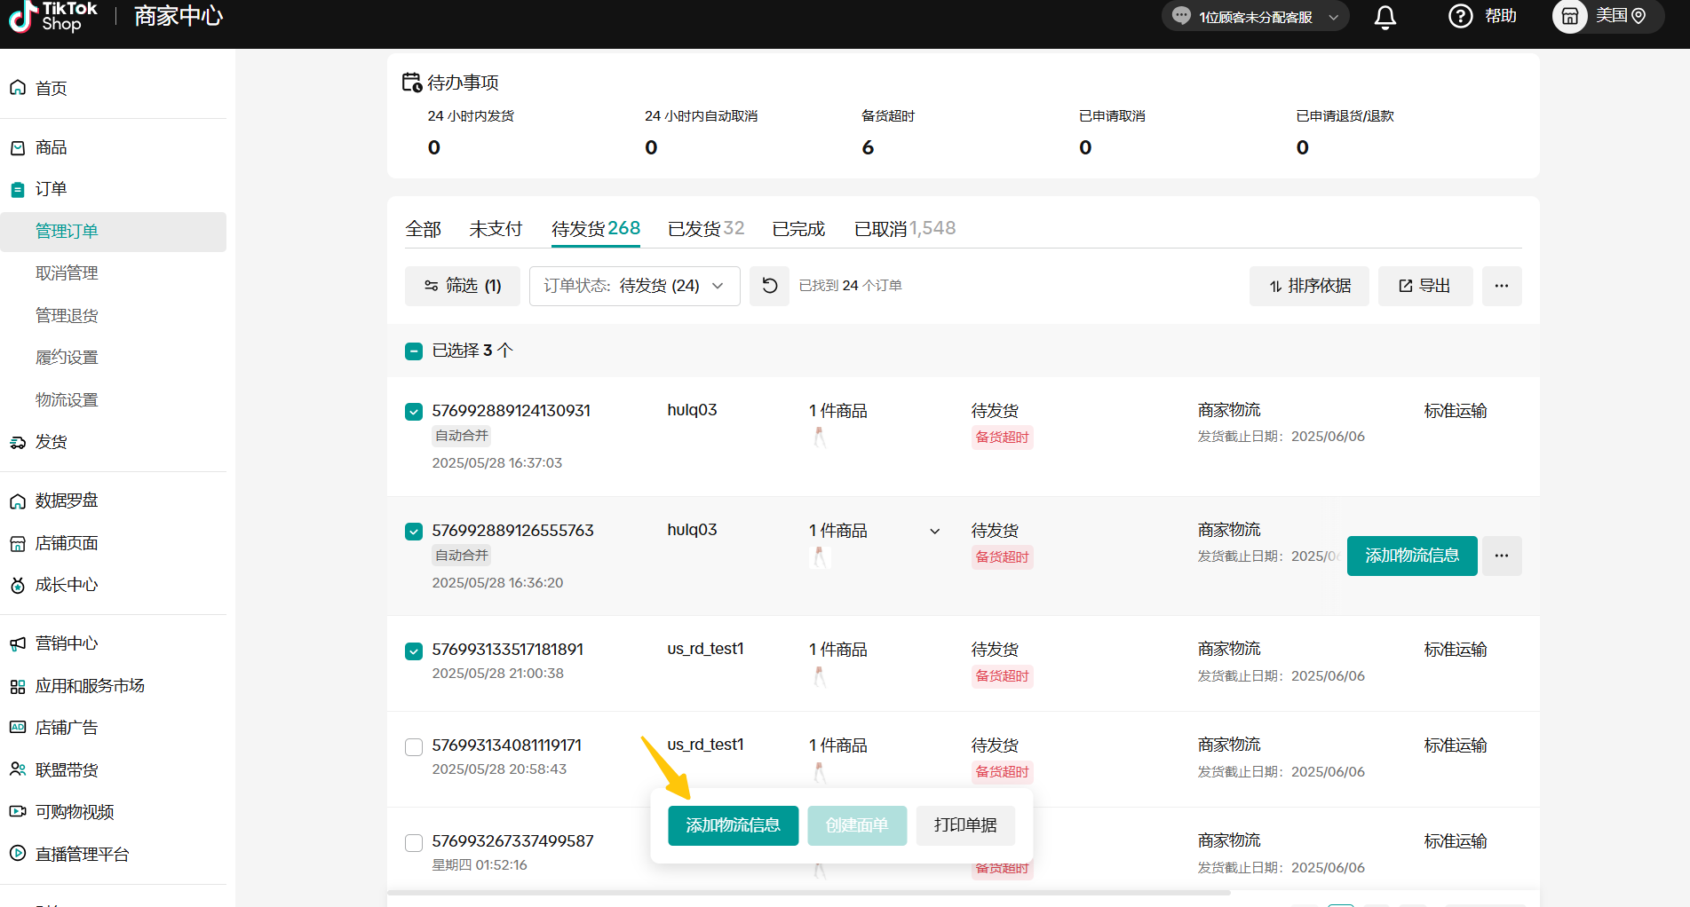Click the TikTok Shop logo
The height and width of the screenshot is (907, 1690).
point(53,16)
